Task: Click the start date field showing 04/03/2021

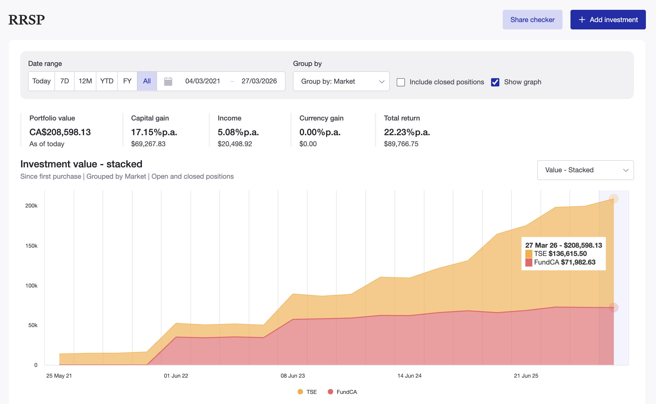Action: [203, 81]
